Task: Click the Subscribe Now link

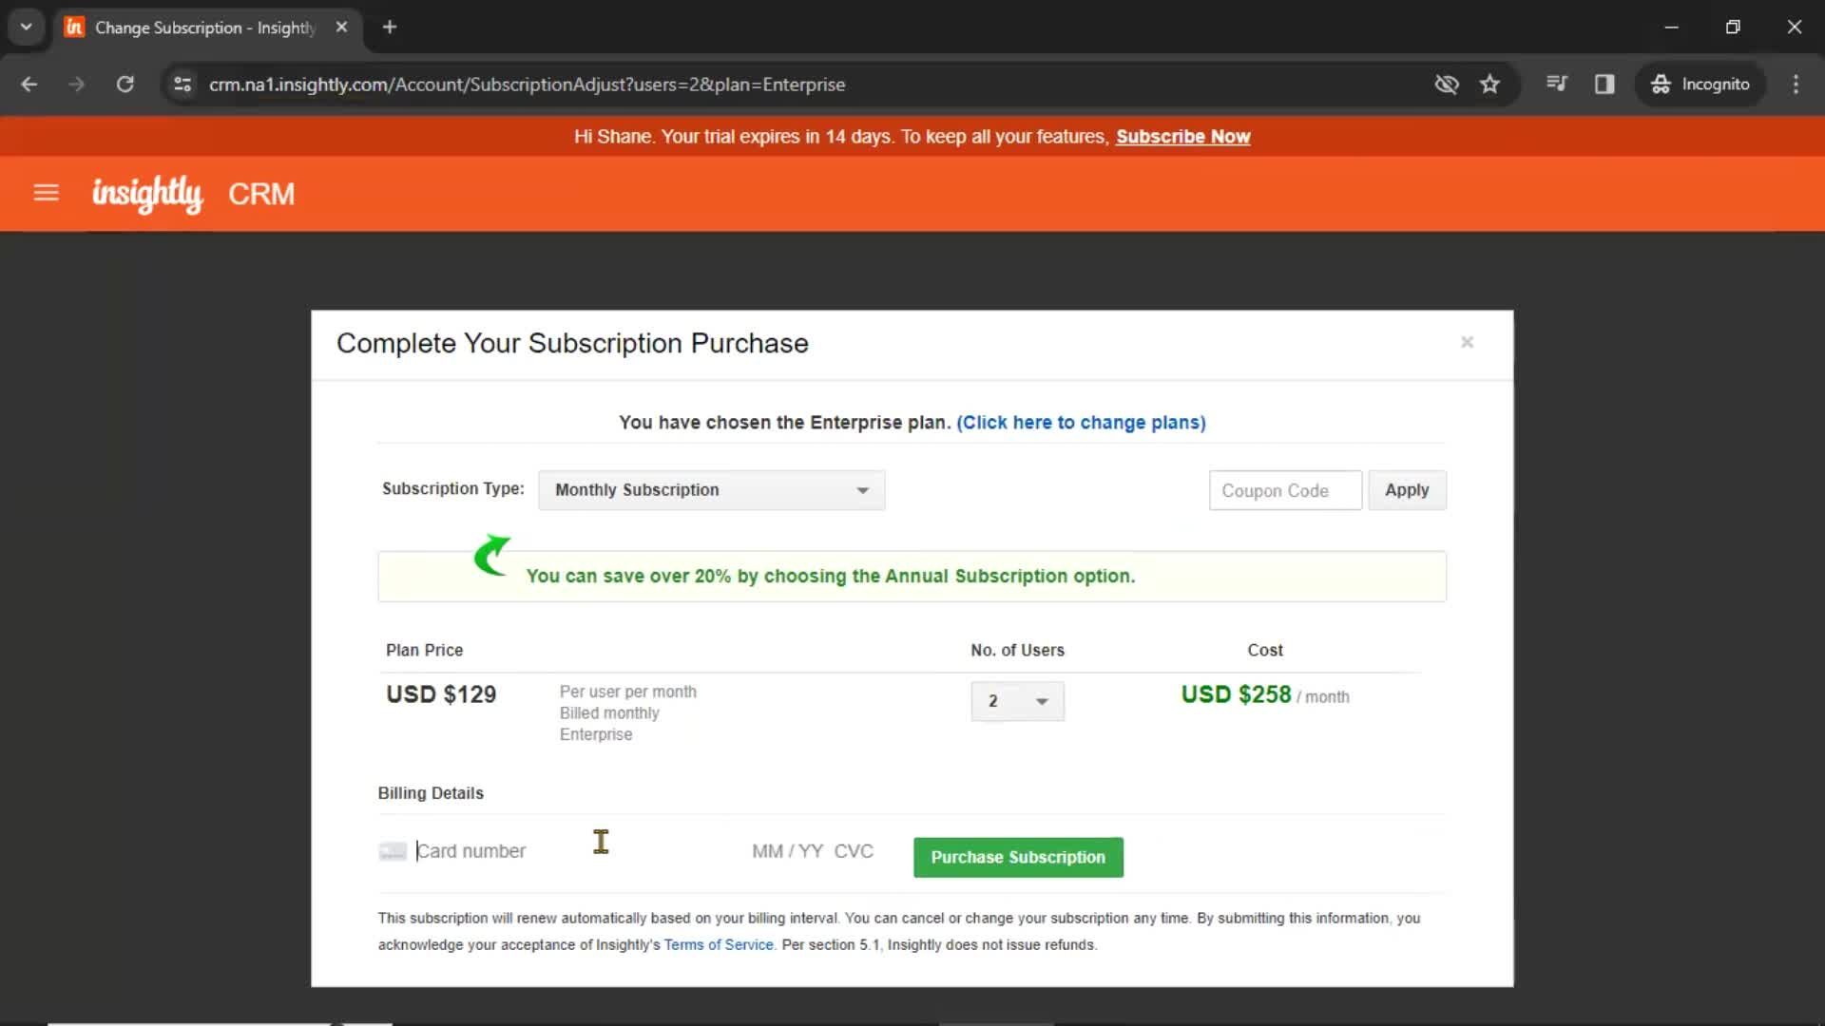Action: (1182, 137)
